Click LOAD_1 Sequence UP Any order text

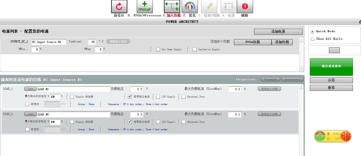(x=138, y=104)
